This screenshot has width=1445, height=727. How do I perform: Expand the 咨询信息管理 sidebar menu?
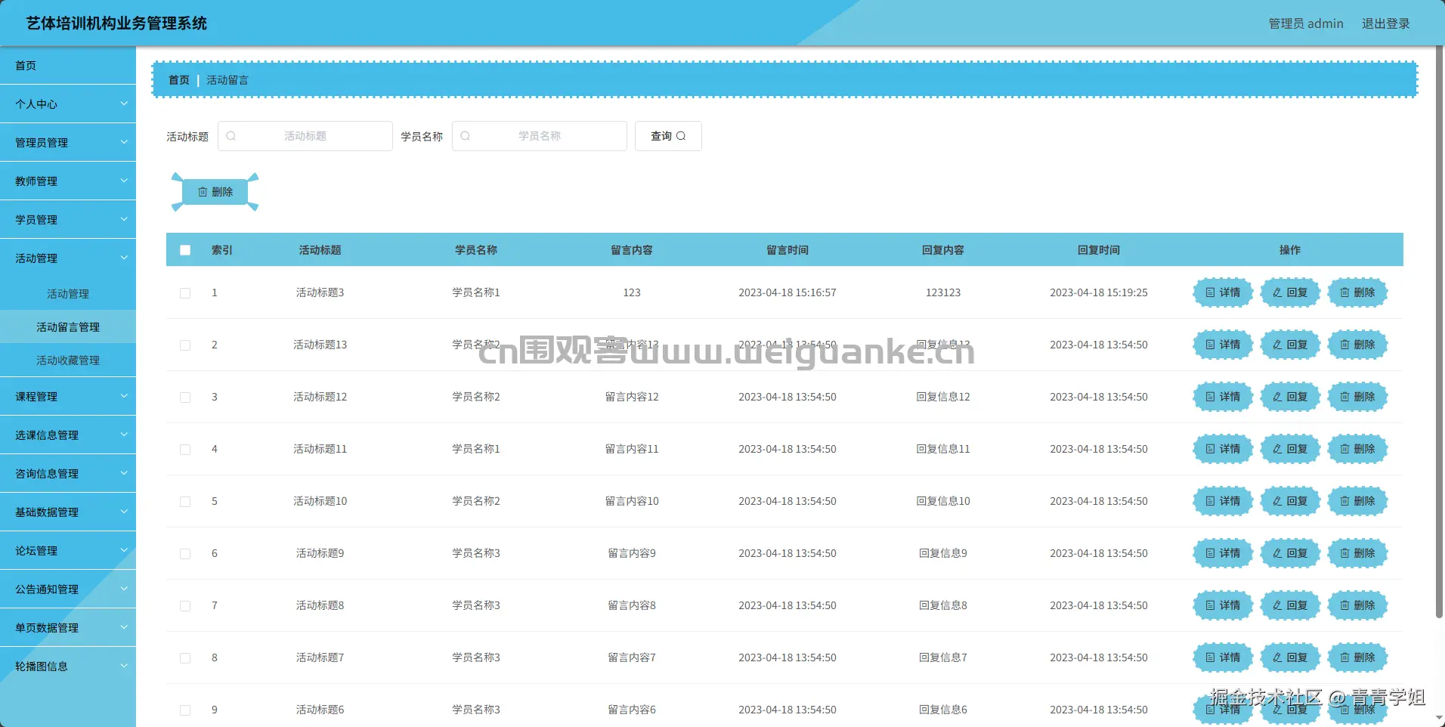pos(68,474)
